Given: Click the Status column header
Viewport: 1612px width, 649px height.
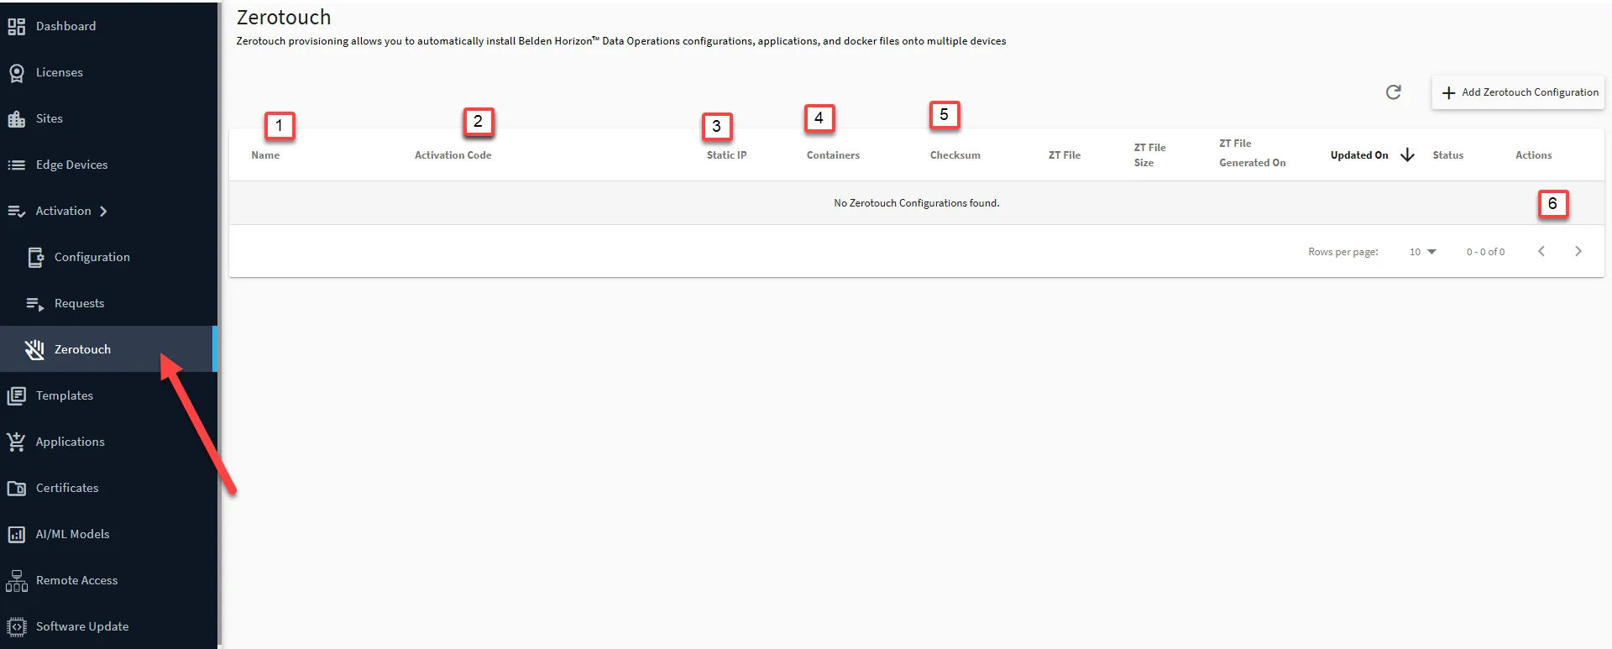Looking at the screenshot, I should pos(1448,155).
